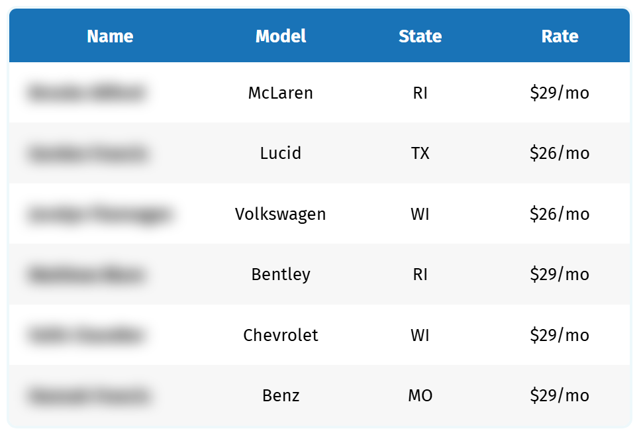Select the Lucid model cell
Image resolution: width=641 pixels, height=439 pixels.
[281, 154]
